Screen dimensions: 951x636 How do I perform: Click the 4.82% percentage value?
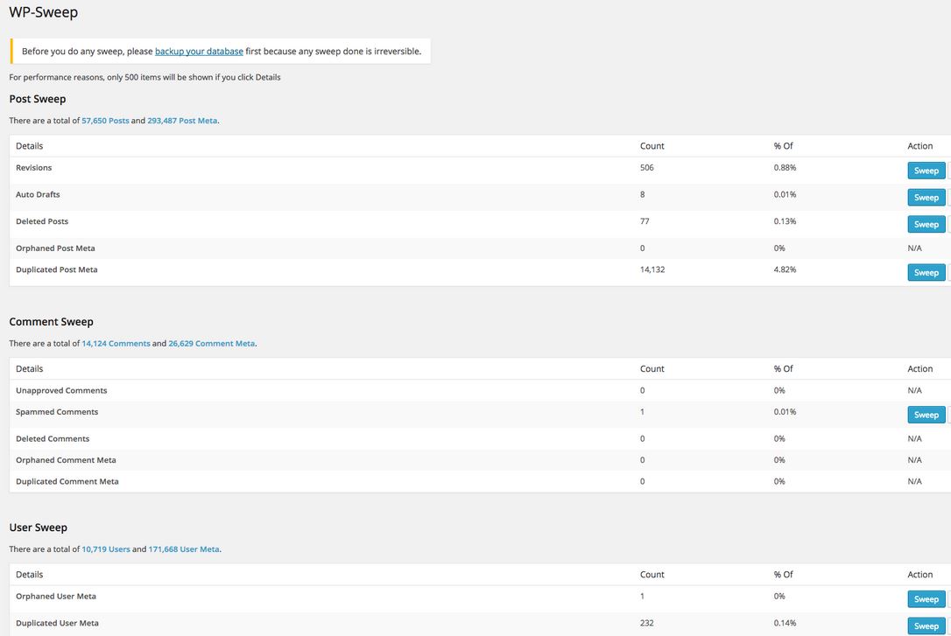(x=785, y=269)
